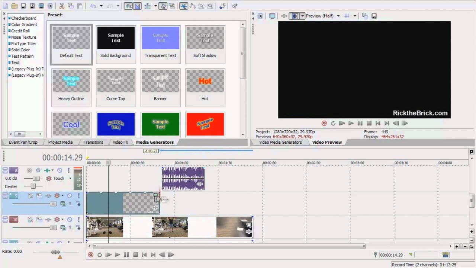
Task: Click the external monitor preview icon
Action: pyautogui.click(x=272, y=16)
